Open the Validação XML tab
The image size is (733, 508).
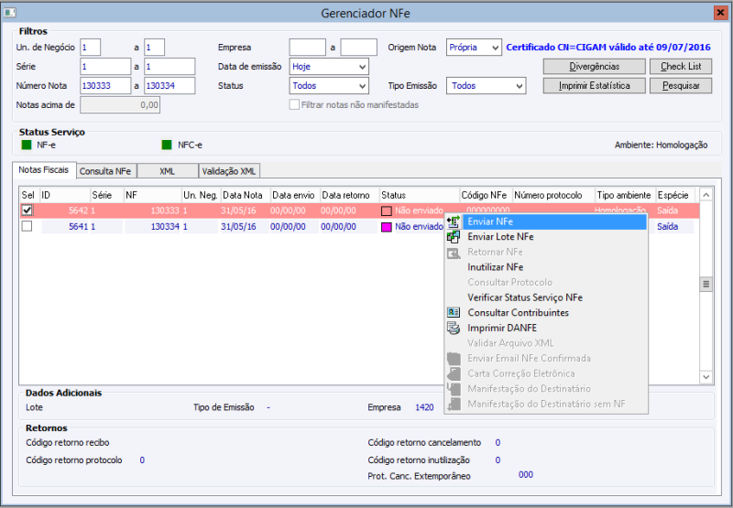click(229, 171)
